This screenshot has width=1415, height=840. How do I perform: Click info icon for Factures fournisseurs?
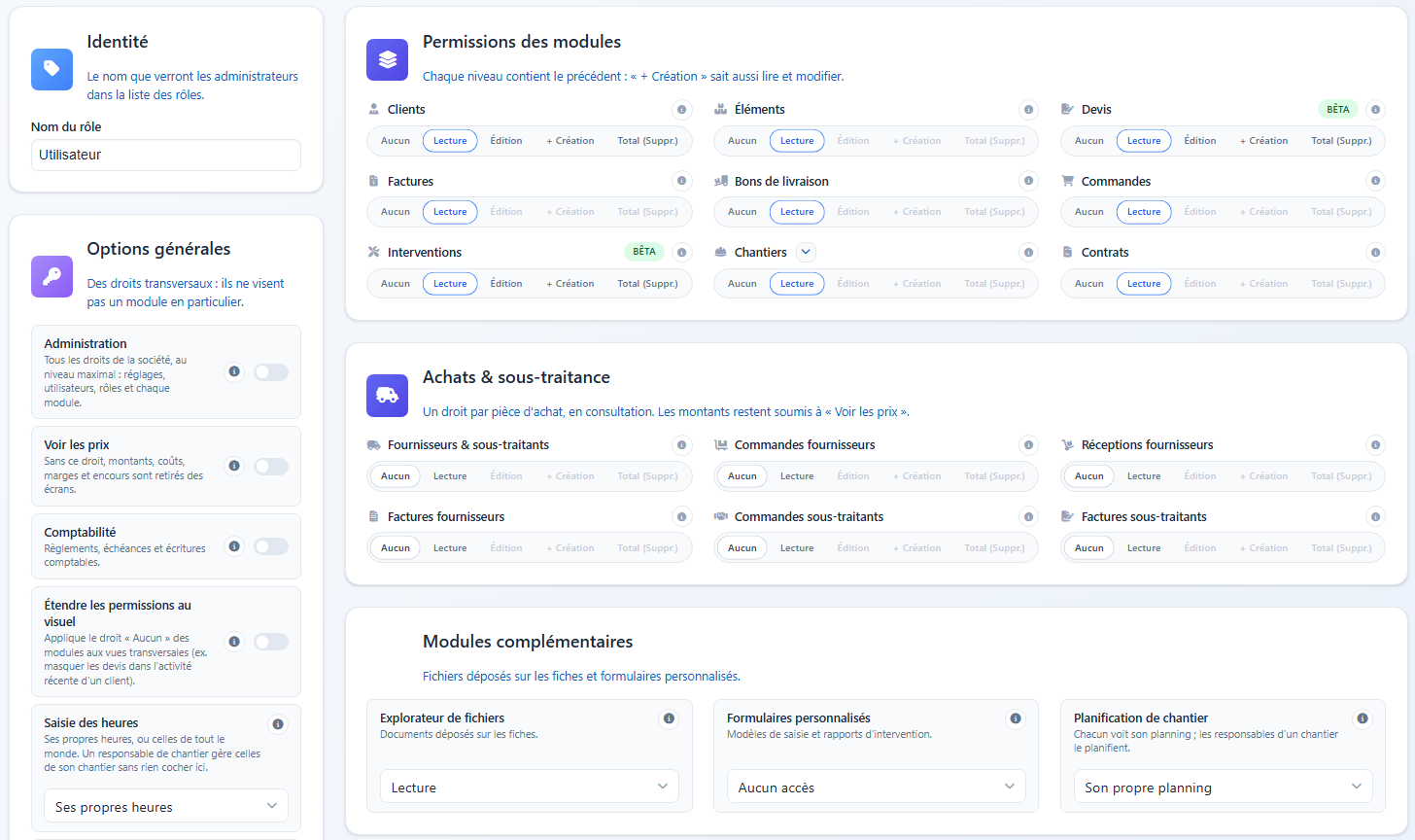pos(681,517)
